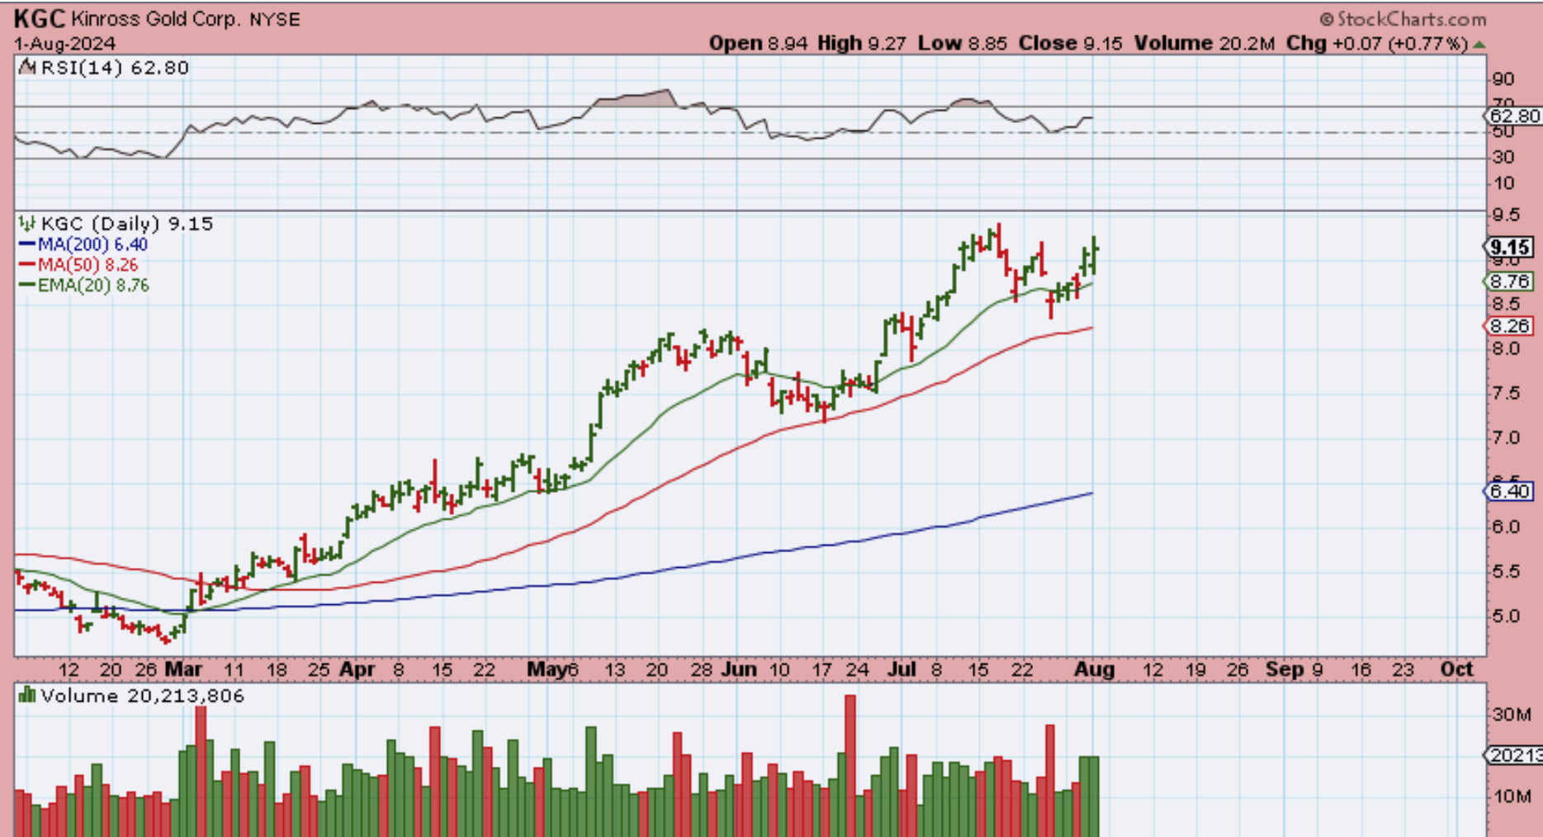Click the Apr month label on date axis
Screen dimensions: 1543x837
point(357,669)
